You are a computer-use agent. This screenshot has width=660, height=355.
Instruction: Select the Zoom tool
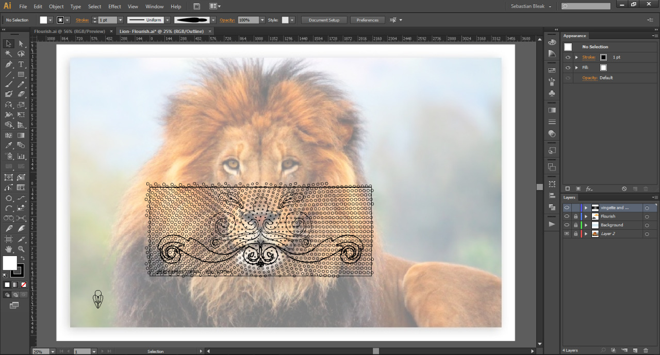(x=21, y=249)
